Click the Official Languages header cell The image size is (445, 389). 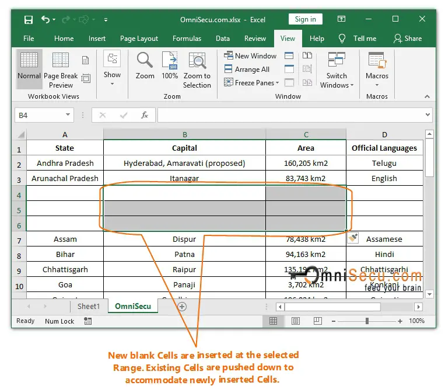pyautogui.click(x=384, y=148)
